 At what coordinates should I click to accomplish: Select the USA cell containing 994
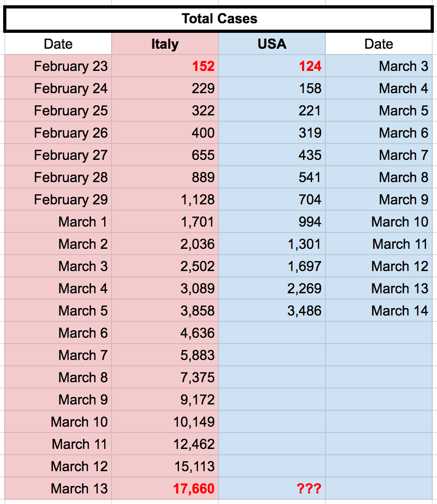click(272, 221)
